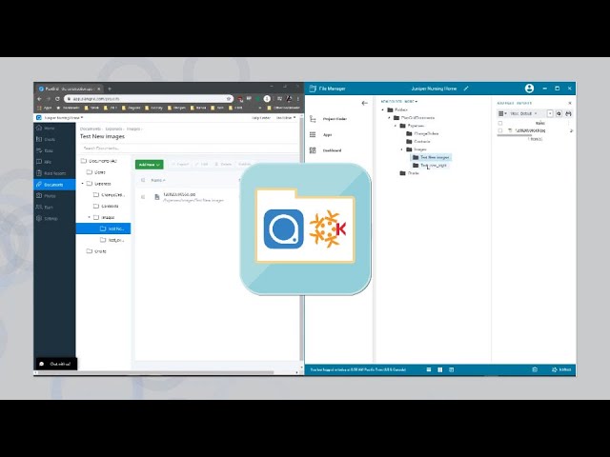Image resolution: width=610 pixels, height=457 pixels.
Task: Click New Folder above the folder tree
Action: point(392,102)
